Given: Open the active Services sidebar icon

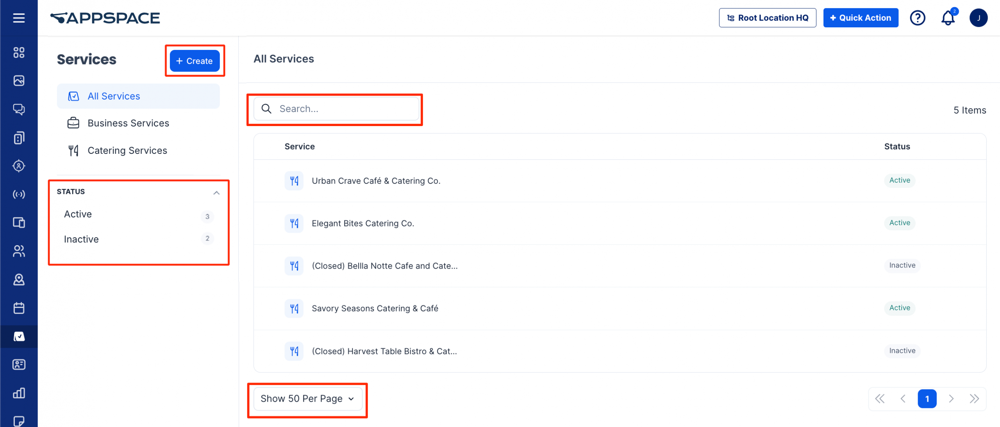Looking at the screenshot, I should click(19, 336).
